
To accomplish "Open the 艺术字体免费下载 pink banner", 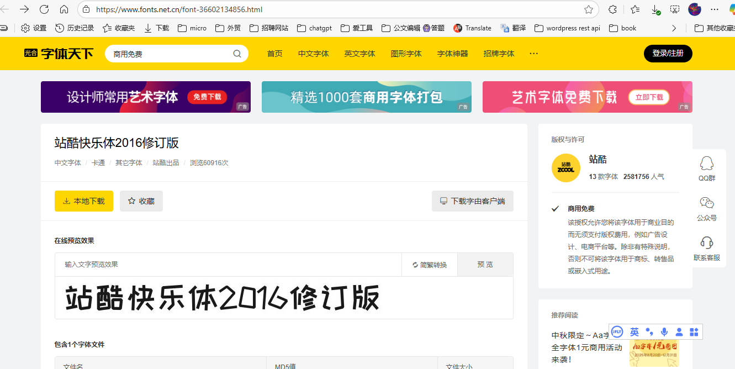I will point(587,97).
